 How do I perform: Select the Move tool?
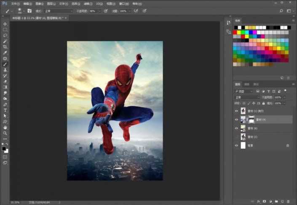5,24
